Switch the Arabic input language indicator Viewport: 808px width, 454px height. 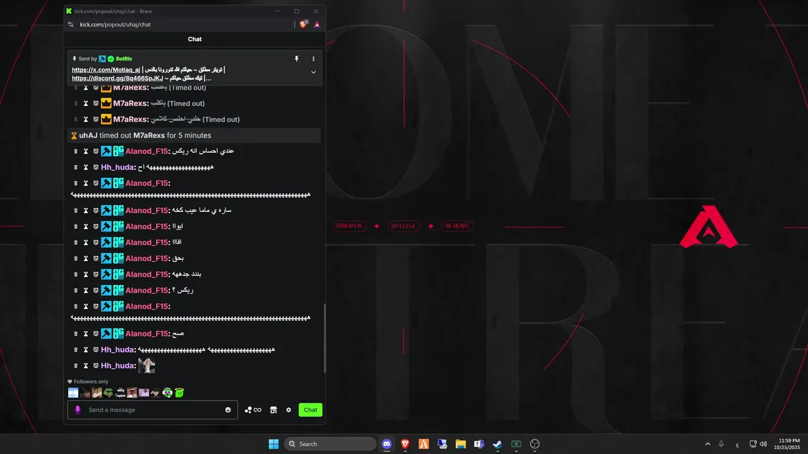(x=737, y=445)
